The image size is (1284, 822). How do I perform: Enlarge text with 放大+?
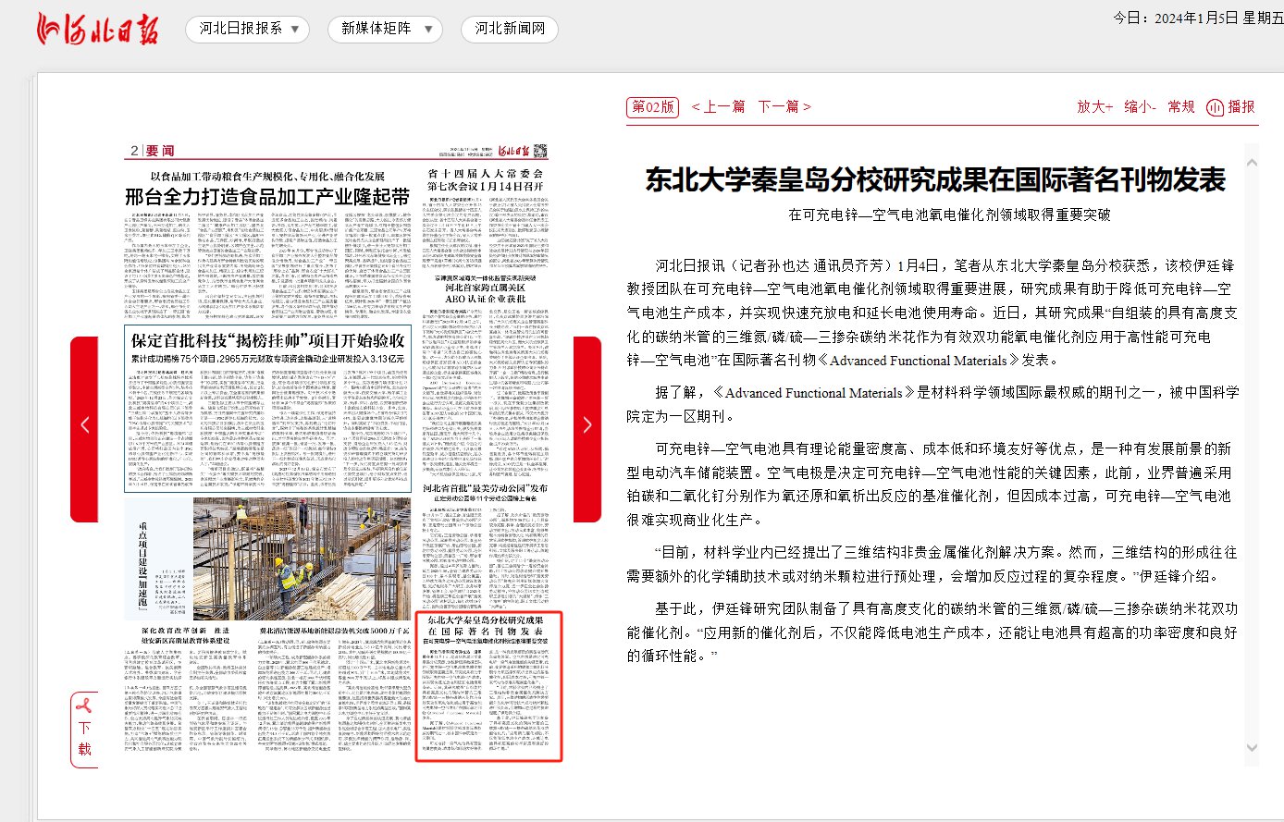click(1095, 107)
